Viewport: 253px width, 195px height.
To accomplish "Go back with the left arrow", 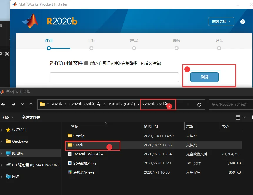I will coord(3,104).
